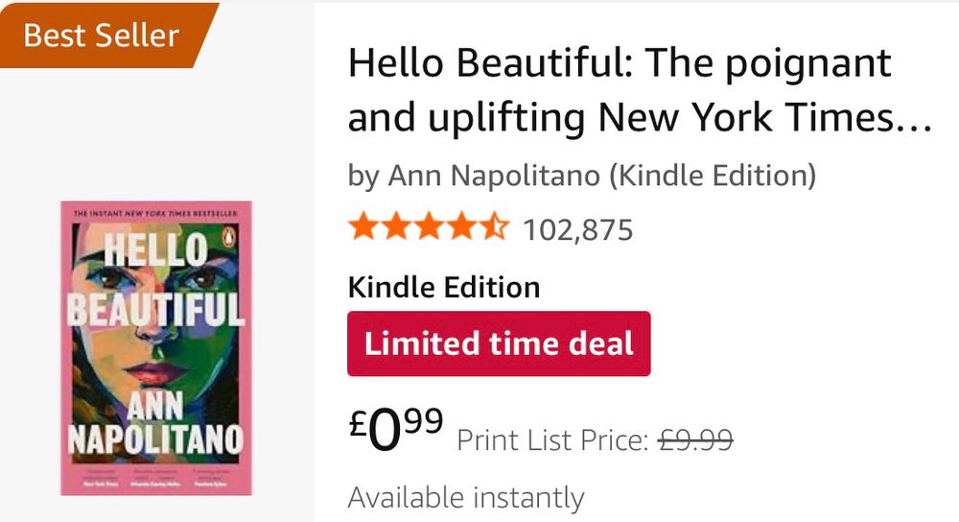Screen dimensions: 959x522
Task: Click the £0.99 deal price
Action: tap(395, 429)
